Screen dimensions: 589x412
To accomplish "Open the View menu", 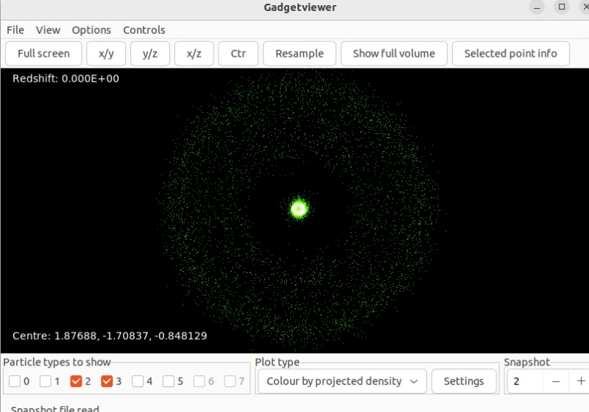I will coord(48,30).
